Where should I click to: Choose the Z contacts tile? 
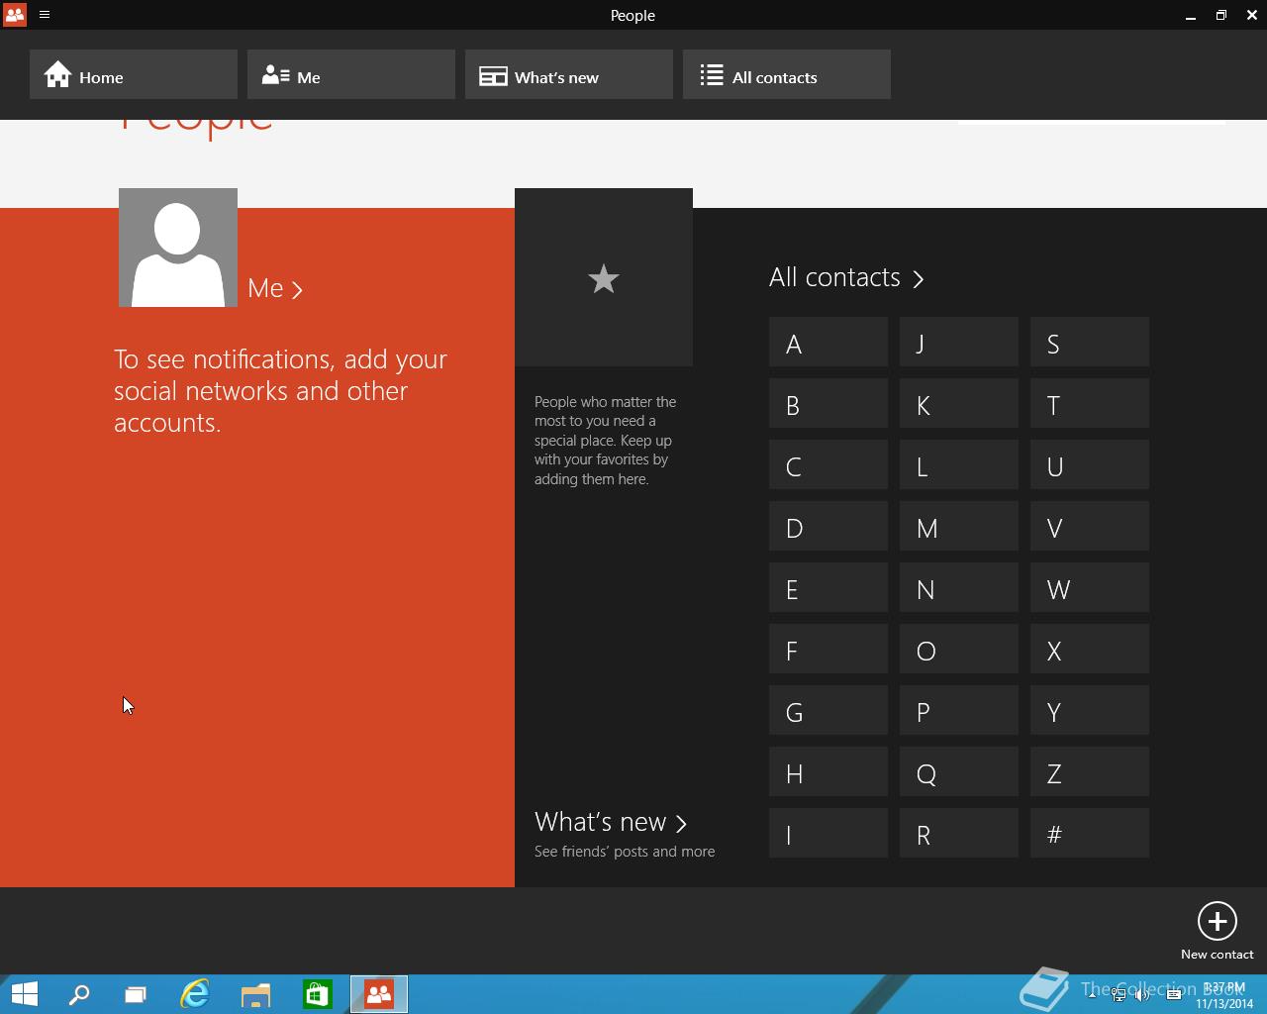pyautogui.click(x=1090, y=771)
